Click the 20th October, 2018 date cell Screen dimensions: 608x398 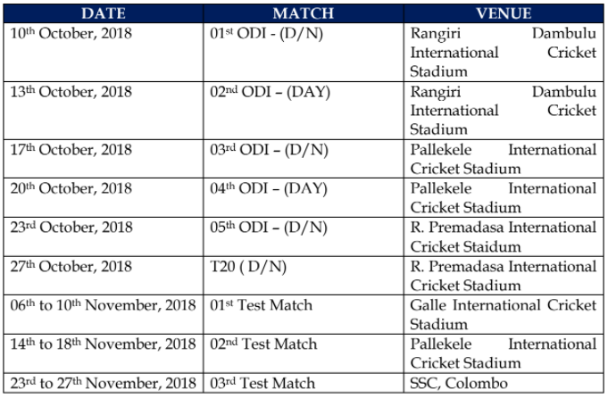coord(104,197)
